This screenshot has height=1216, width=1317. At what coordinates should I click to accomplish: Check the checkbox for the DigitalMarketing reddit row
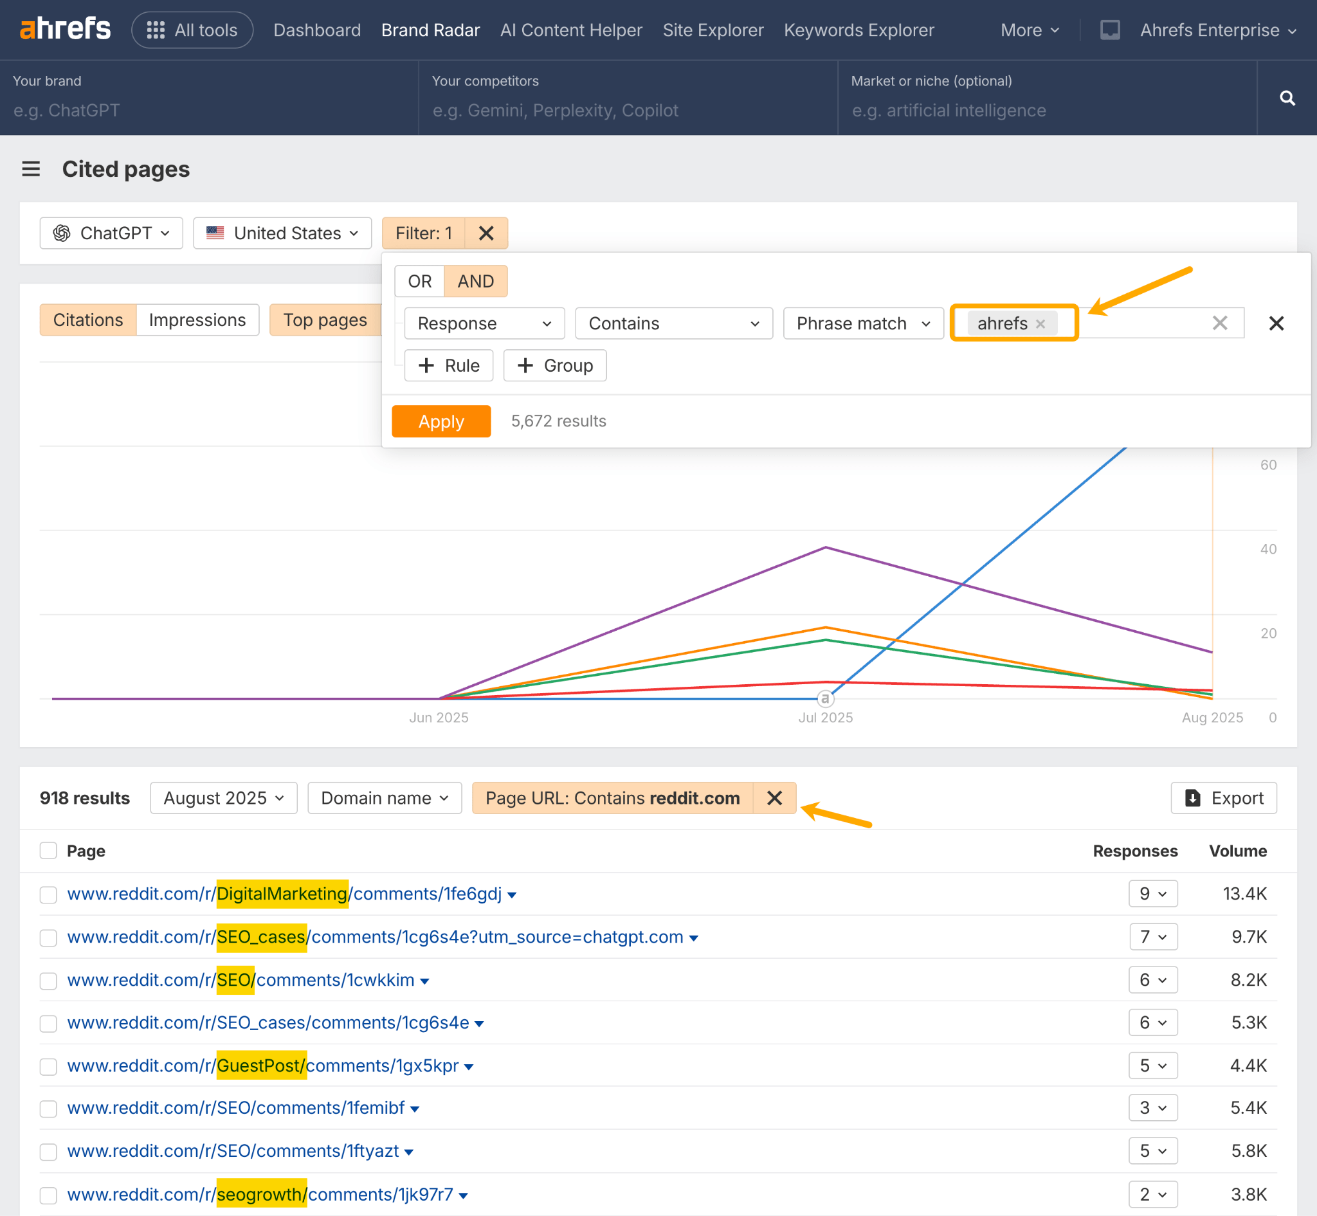(48, 894)
